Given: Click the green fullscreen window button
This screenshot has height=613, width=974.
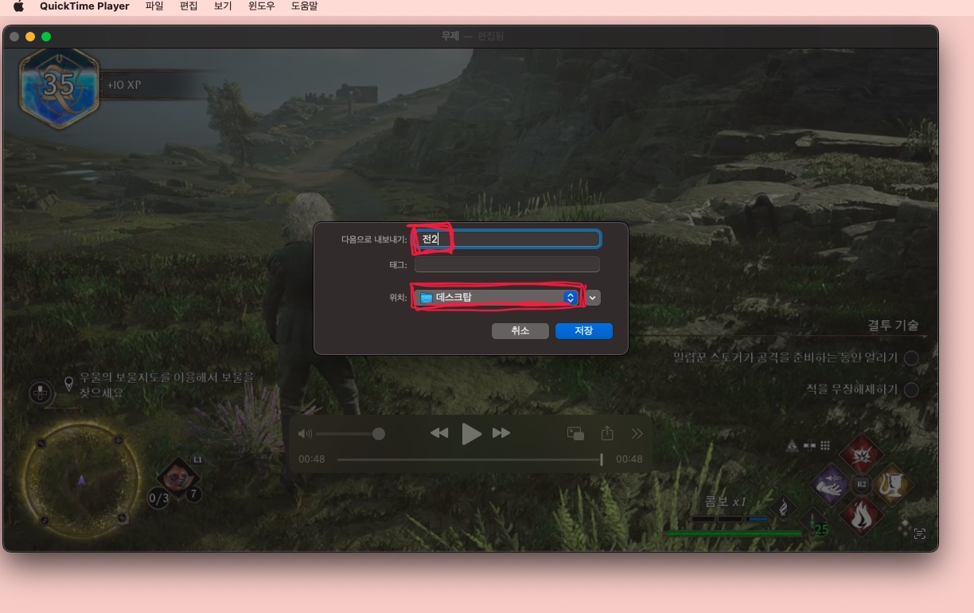Looking at the screenshot, I should [46, 37].
